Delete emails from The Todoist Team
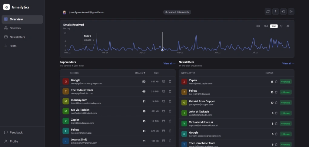This screenshot has width=309, height=147. tap(170, 91)
